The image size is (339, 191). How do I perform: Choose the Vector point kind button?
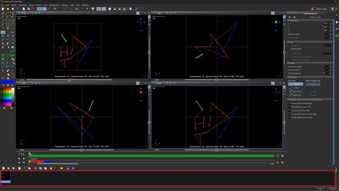coord(296,88)
